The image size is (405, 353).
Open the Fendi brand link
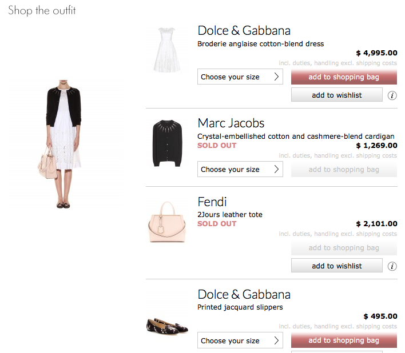point(212,202)
